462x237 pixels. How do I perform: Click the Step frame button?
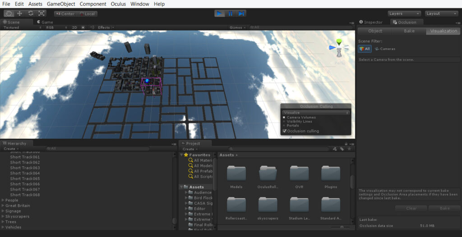[241, 14]
